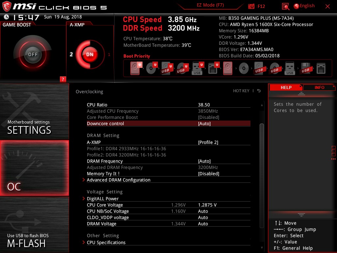Screen dimensions: 337x253
Task: Click the MSI dragon shield logo
Action: point(7,7)
